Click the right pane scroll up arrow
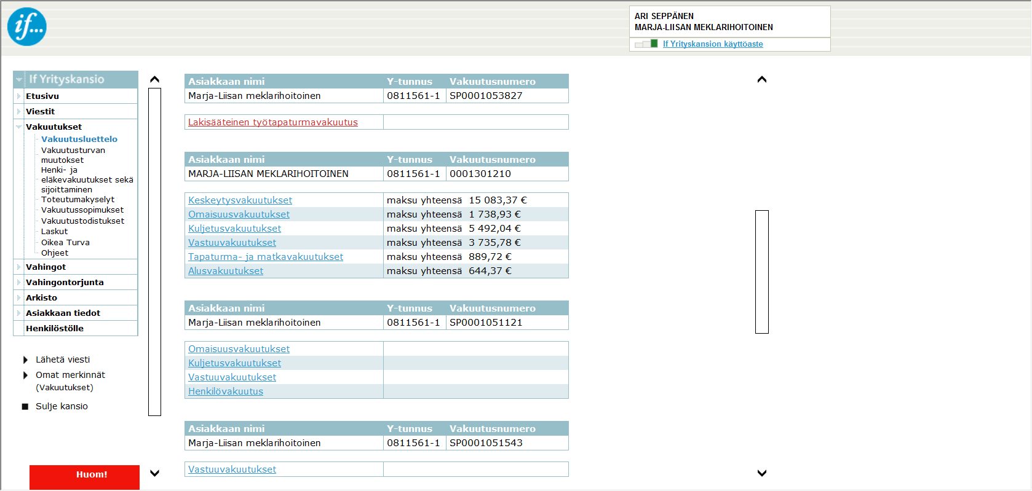The image size is (1032, 491). pos(762,79)
